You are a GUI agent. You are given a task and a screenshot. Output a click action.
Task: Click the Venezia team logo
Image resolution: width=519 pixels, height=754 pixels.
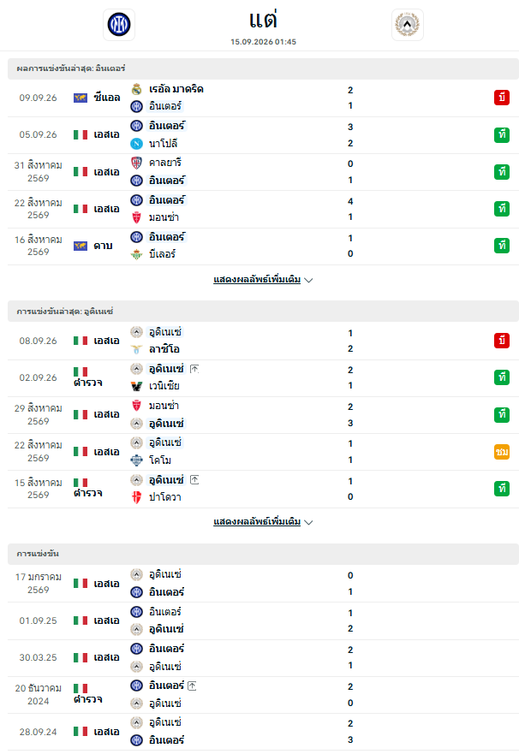(x=137, y=386)
